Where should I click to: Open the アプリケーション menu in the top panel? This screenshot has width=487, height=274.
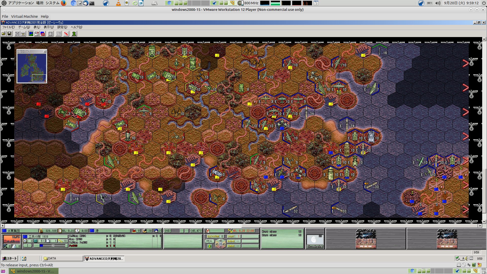point(21,3)
